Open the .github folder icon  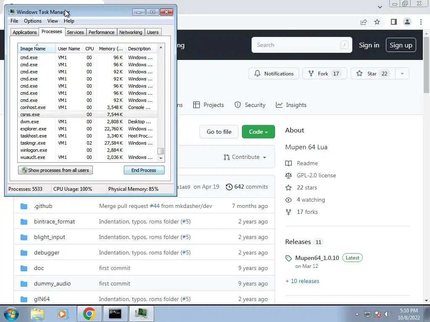click(x=24, y=206)
